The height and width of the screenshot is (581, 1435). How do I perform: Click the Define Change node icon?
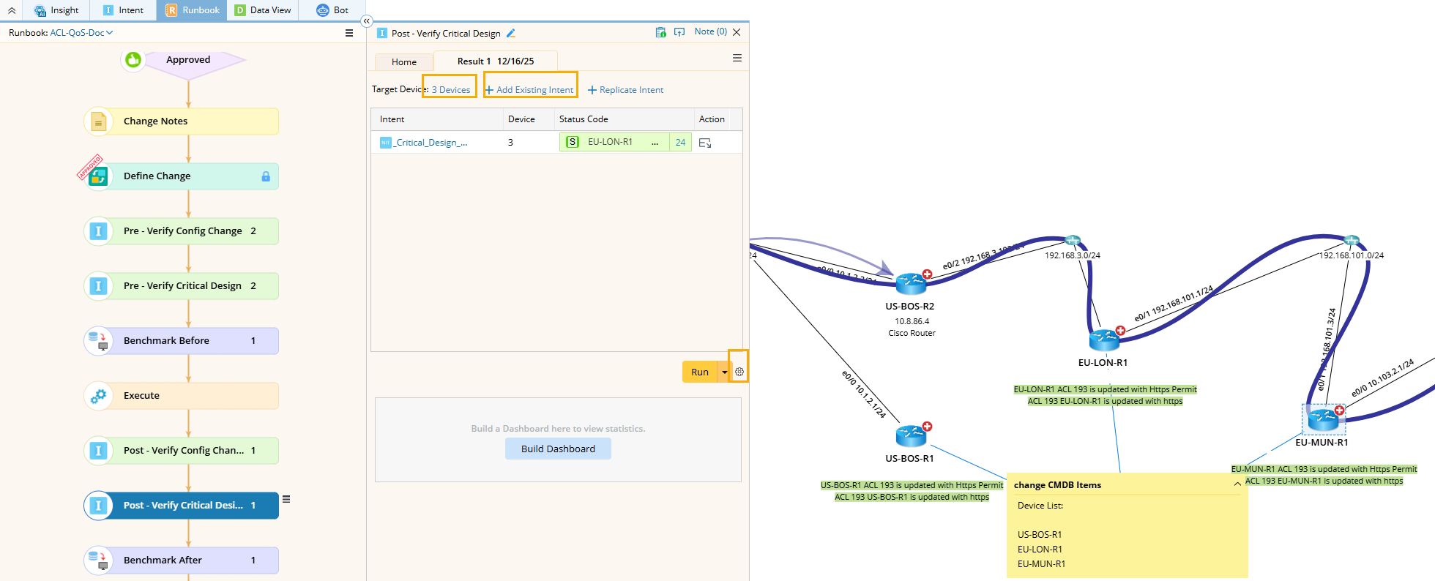pyautogui.click(x=99, y=176)
